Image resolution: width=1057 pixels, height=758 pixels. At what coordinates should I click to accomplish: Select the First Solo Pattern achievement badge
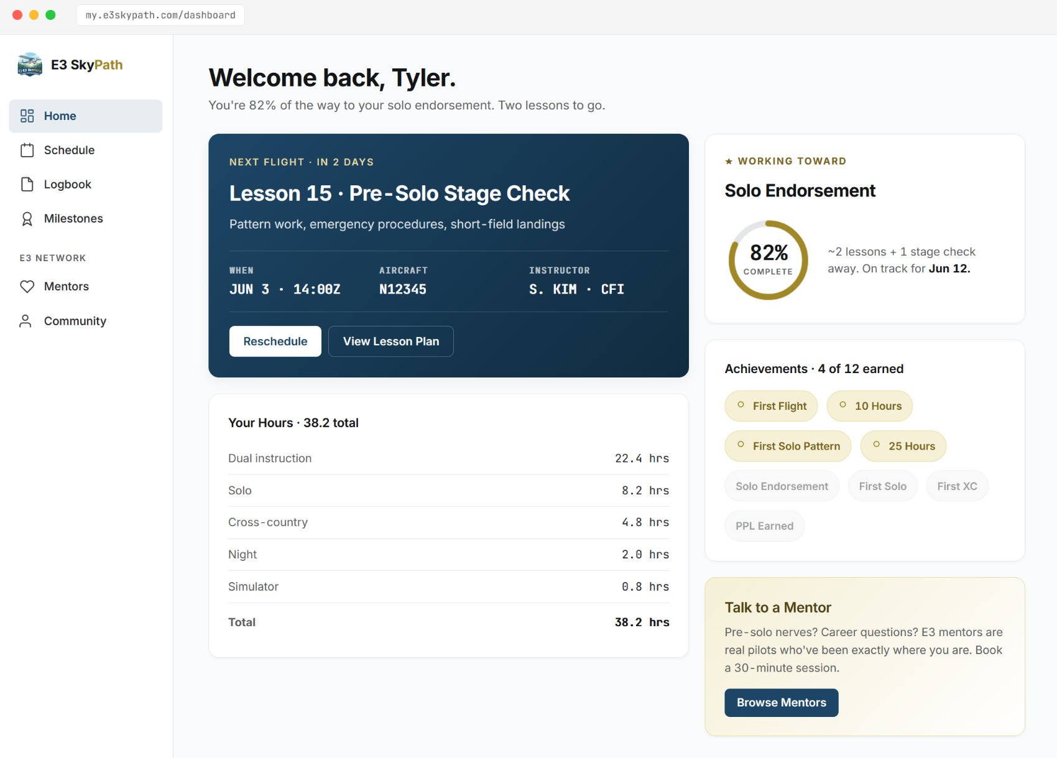[x=788, y=446]
